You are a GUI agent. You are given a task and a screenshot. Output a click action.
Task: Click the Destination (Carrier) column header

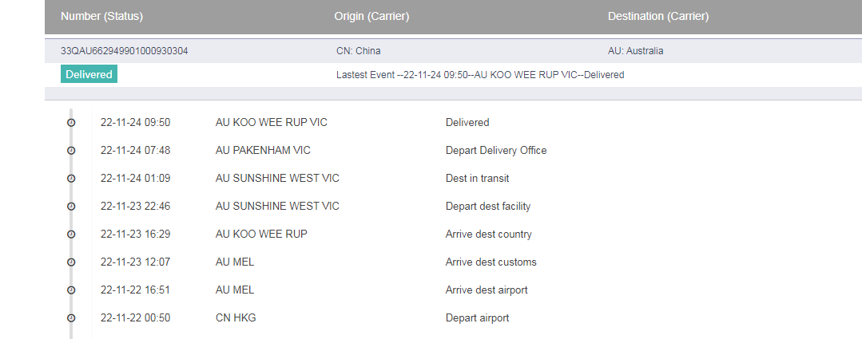pos(658,16)
